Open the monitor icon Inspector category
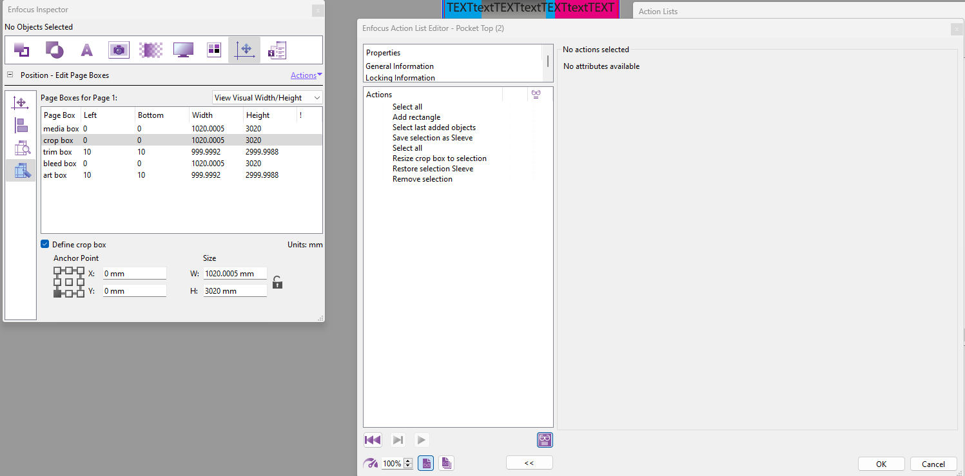965x476 pixels. coord(183,50)
